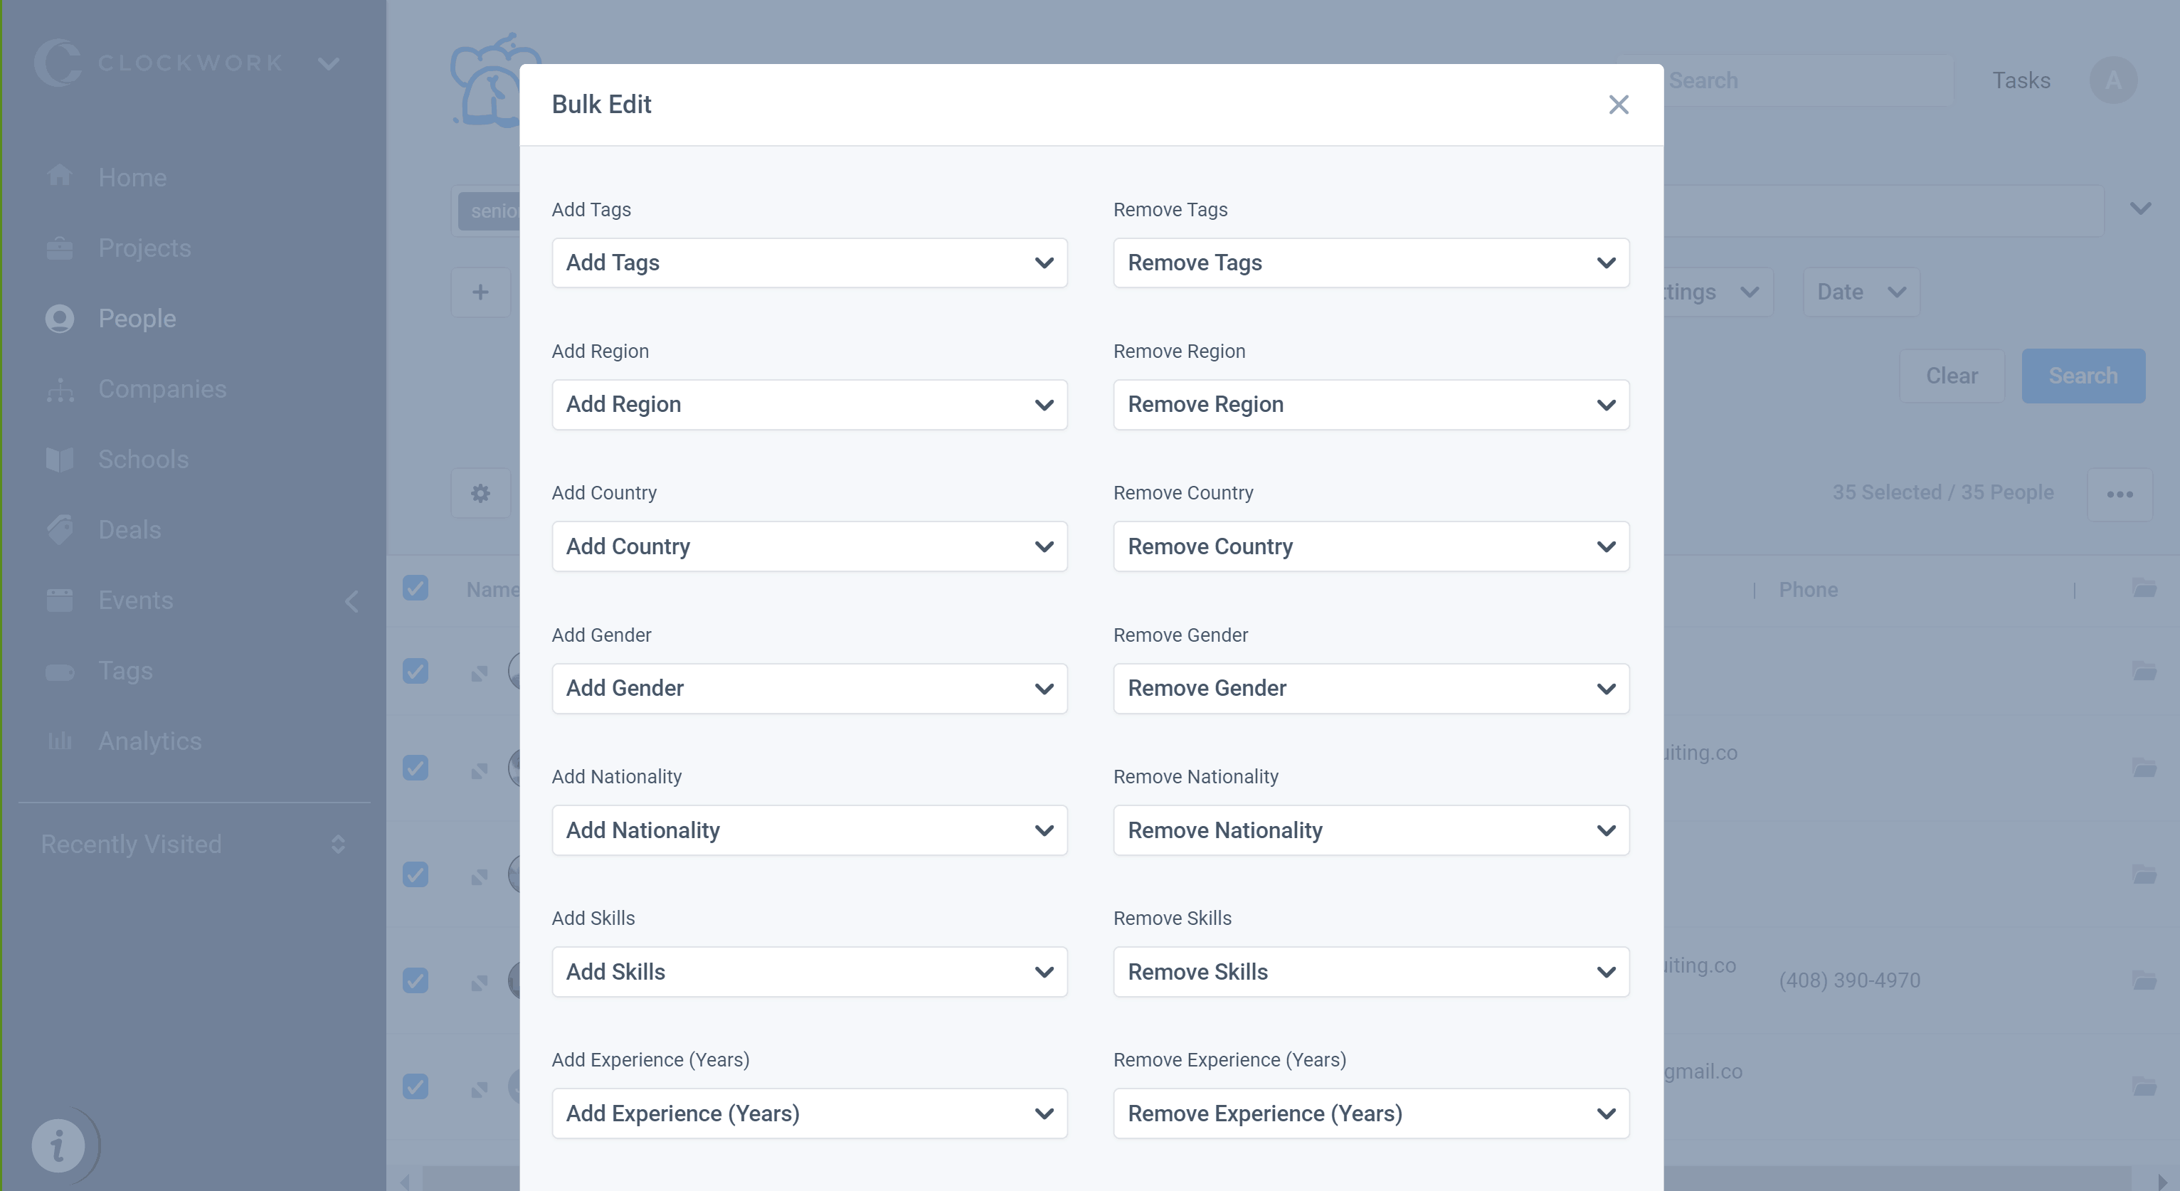Click the Search button
This screenshot has width=2180, height=1191.
pyautogui.click(x=2083, y=376)
